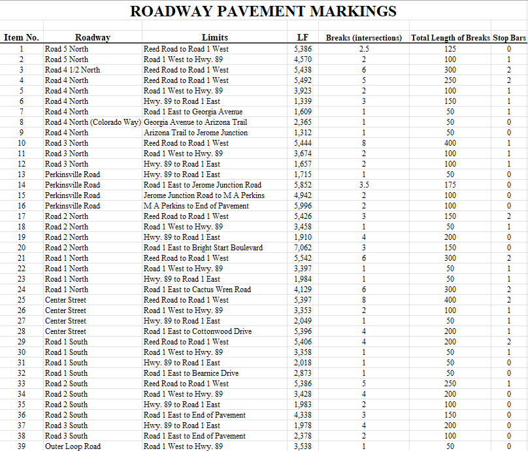Image resolution: width=528 pixels, height=451 pixels.
Task: Click the 'Stop Bars' column header
Action: pyautogui.click(x=509, y=38)
